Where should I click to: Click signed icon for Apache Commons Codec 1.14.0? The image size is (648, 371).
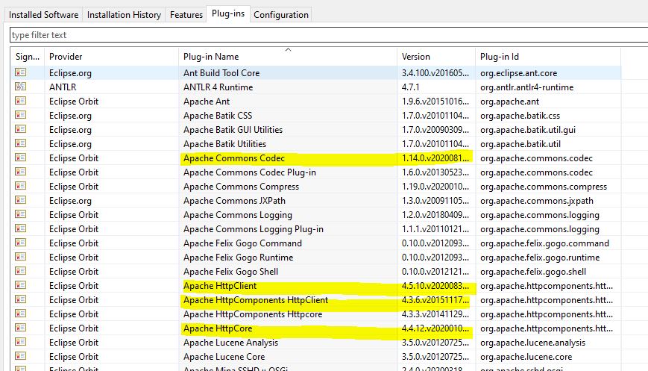click(21, 158)
